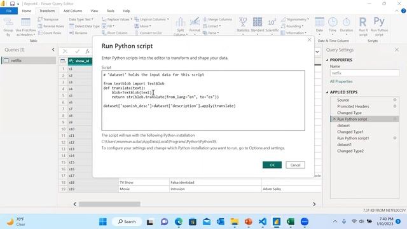Click taskbar Search box
Image resolution: width=407 pixels, height=229 pixels.
(127, 222)
